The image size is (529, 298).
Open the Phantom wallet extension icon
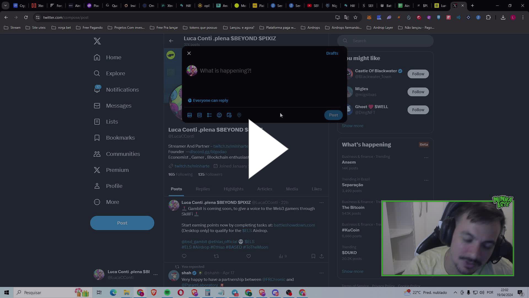[389, 17]
